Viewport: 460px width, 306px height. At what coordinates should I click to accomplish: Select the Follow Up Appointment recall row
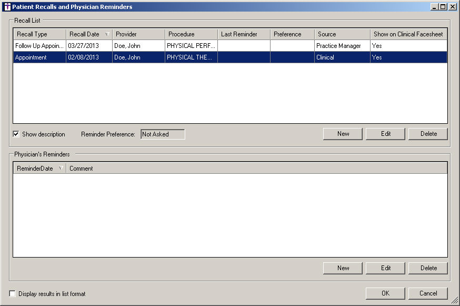[39, 46]
